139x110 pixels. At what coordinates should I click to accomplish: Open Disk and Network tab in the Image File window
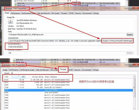[43, 13]
